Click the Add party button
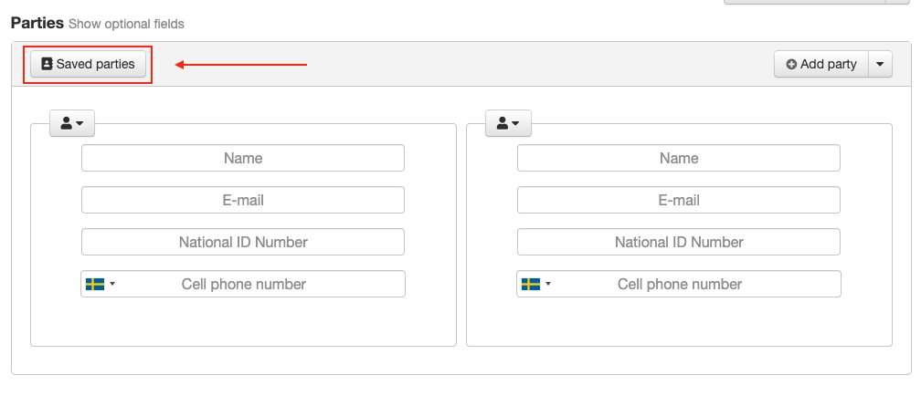921x396 pixels. pos(821,64)
